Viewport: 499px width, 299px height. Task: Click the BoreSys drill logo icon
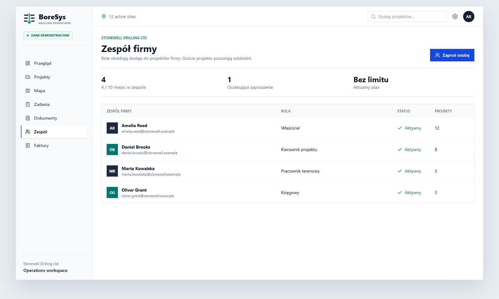29,18
